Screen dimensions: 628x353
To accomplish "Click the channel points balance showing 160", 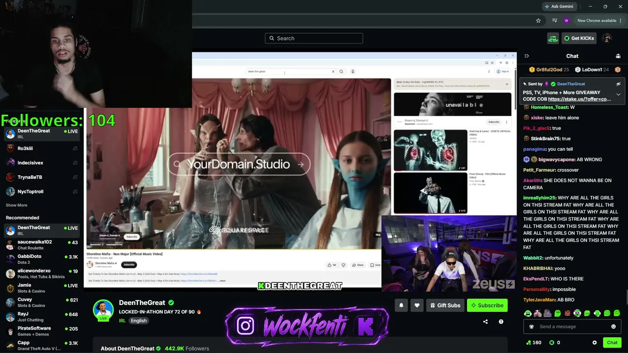I will coord(533,343).
